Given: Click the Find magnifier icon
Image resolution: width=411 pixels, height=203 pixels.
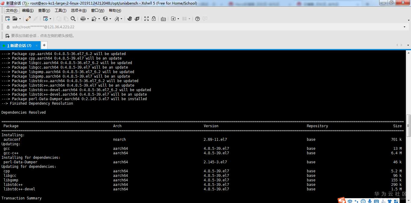Looking at the screenshot, I should 73,19.
